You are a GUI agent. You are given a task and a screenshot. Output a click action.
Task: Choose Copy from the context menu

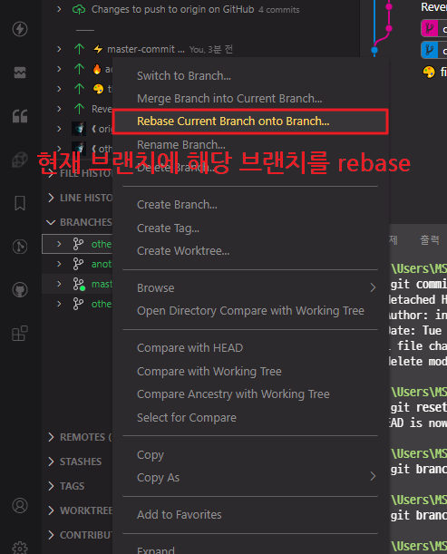(x=250, y=455)
